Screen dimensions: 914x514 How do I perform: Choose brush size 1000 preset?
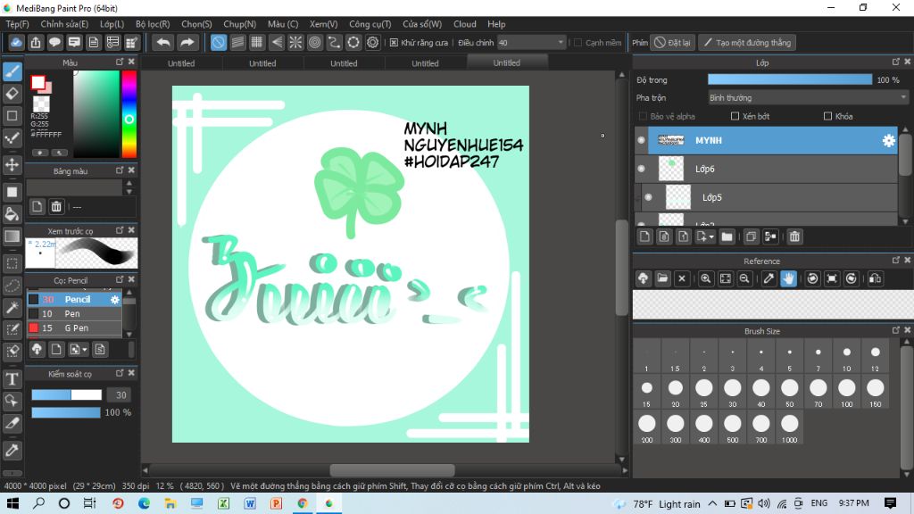click(x=789, y=427)
